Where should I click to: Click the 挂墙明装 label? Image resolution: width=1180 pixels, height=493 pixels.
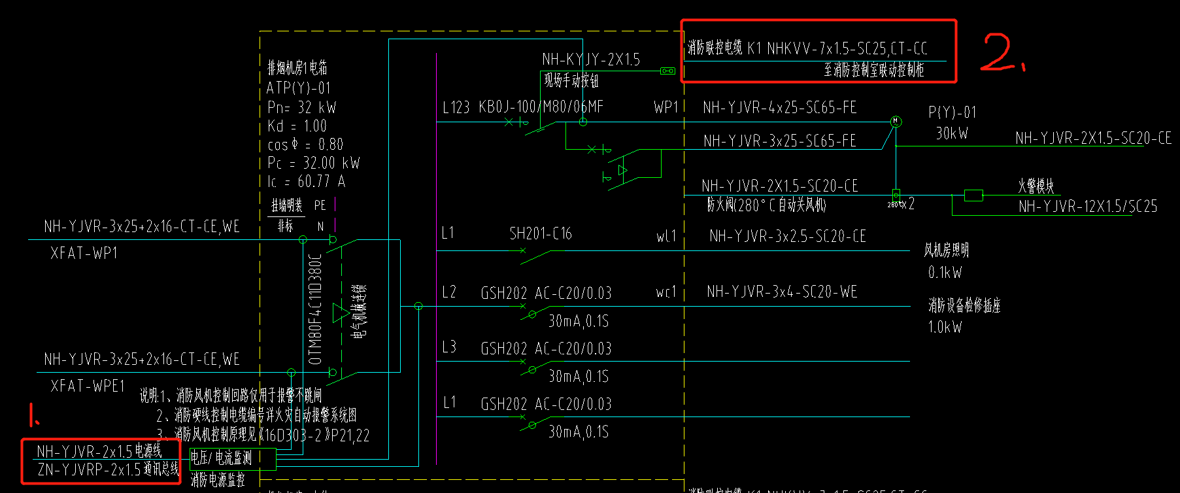[287, 205]
